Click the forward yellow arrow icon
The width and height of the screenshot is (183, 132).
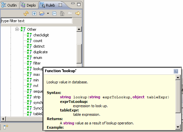(x=78, y=13)
